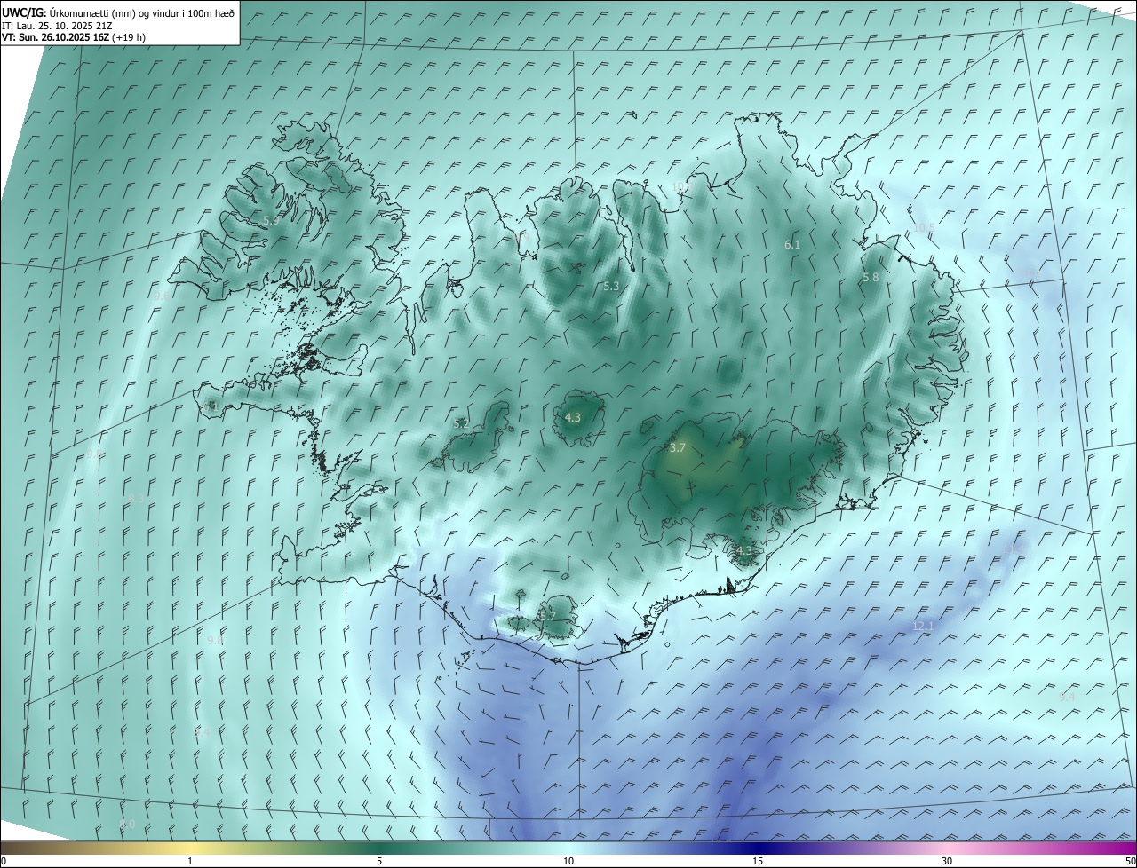Click the 8.3 value label on the map
The height and width of the screenshot is (868, 1137).
coord(136,499)
